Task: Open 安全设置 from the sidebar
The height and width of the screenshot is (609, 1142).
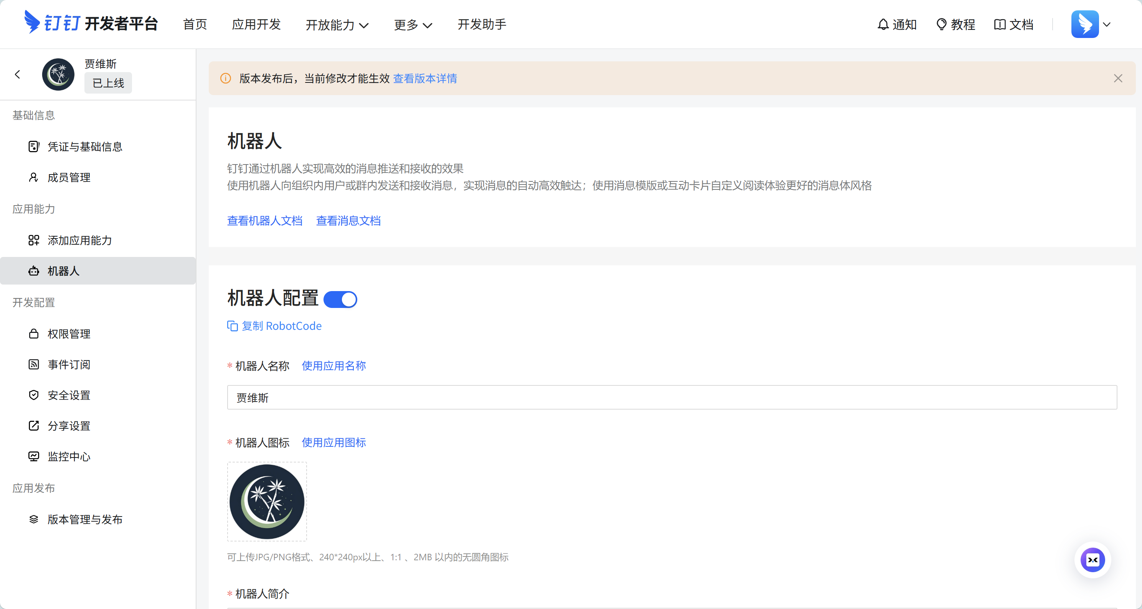Action: pyautogui.click(x=69, y=395)
